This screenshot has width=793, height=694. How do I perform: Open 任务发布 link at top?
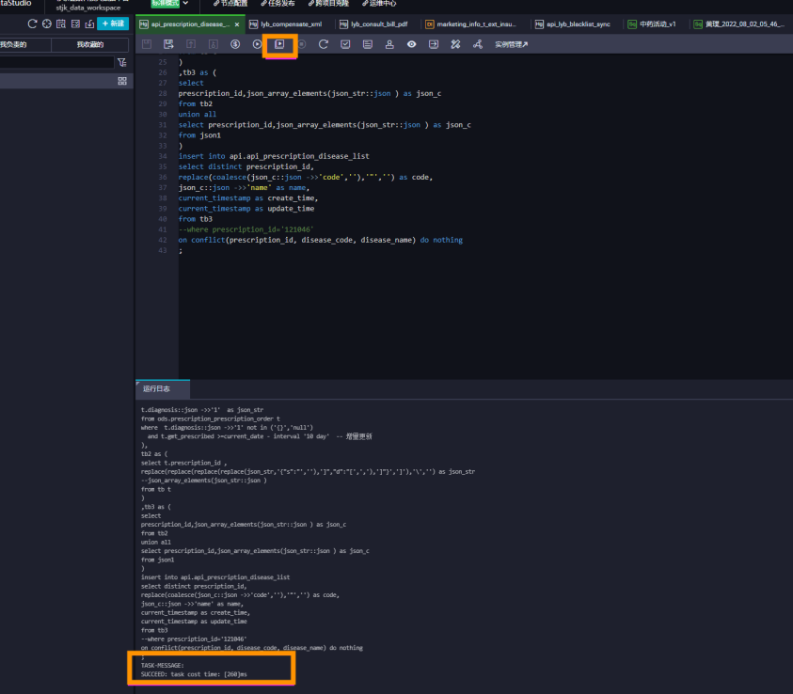278,3
